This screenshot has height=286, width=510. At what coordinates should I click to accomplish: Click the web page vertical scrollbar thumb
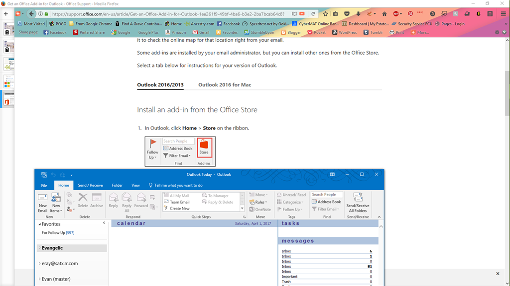tap(507, 93)
